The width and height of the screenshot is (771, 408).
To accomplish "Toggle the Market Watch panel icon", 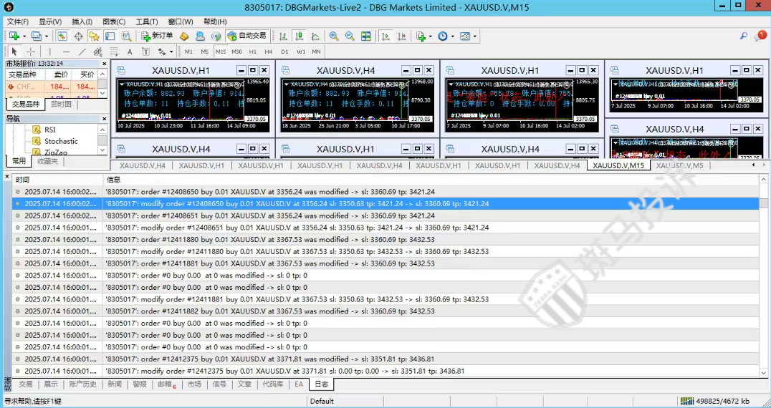I will (62, 36).
